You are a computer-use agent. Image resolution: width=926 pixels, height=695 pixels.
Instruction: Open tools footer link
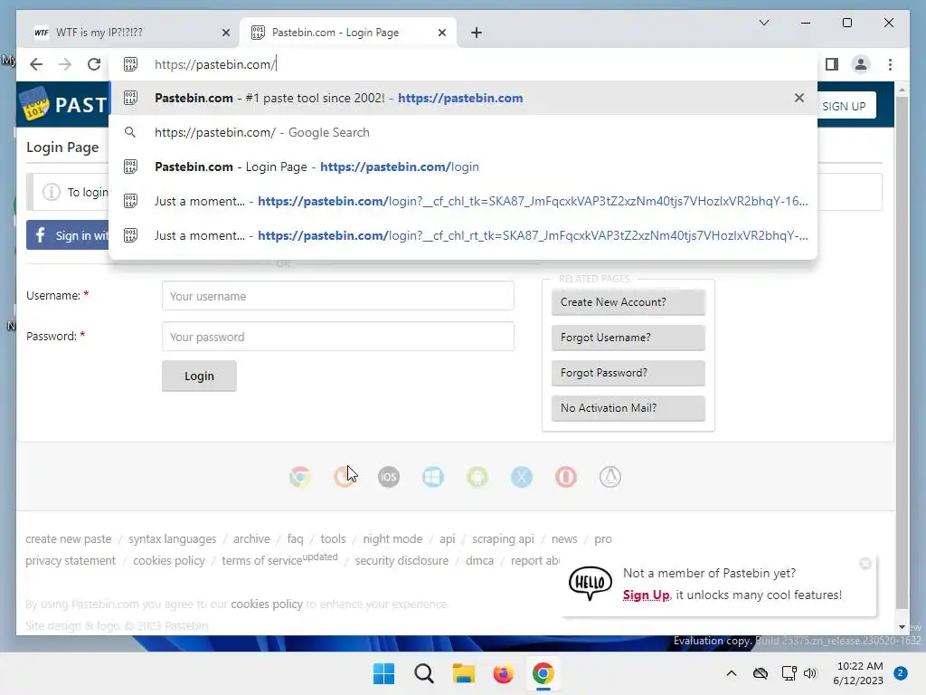[x=333, y=539]
